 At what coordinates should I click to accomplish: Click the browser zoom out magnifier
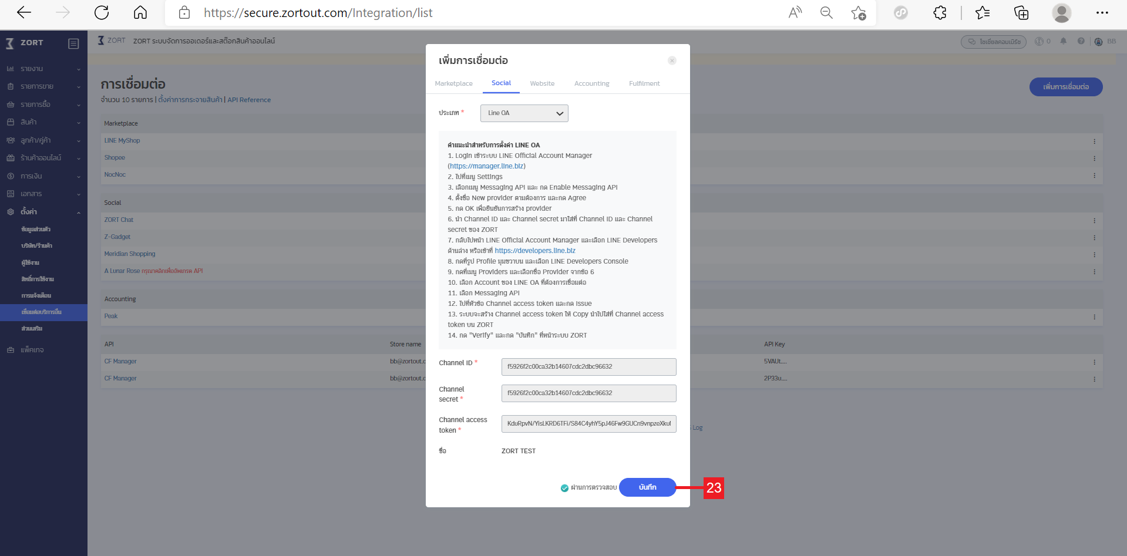[826, 12]
